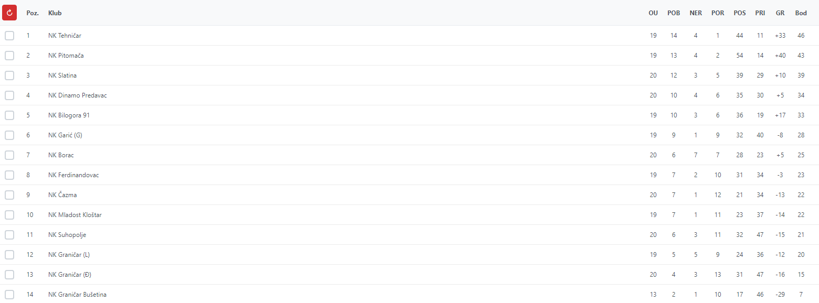Tick the NK Graničar Bušetina checkbox
The height and width of the screenshot is (303, 819).
pos(9,295)
